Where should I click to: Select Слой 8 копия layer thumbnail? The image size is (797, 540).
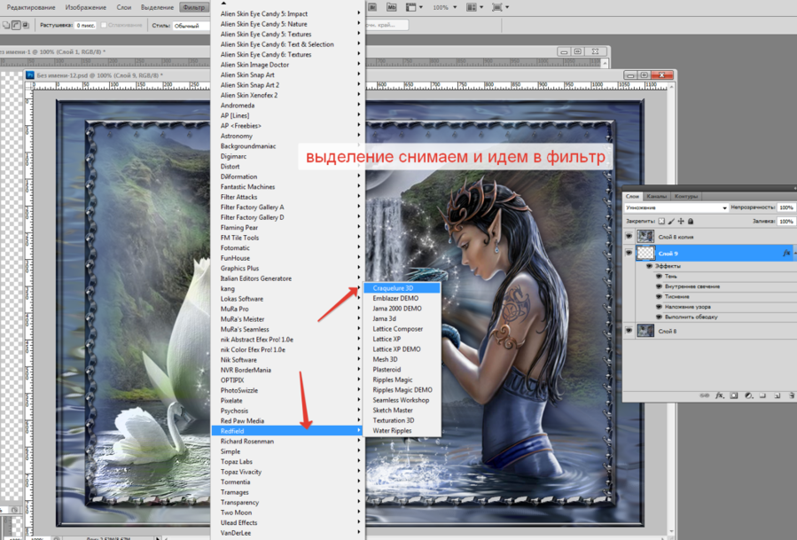(x=645, y=237)
